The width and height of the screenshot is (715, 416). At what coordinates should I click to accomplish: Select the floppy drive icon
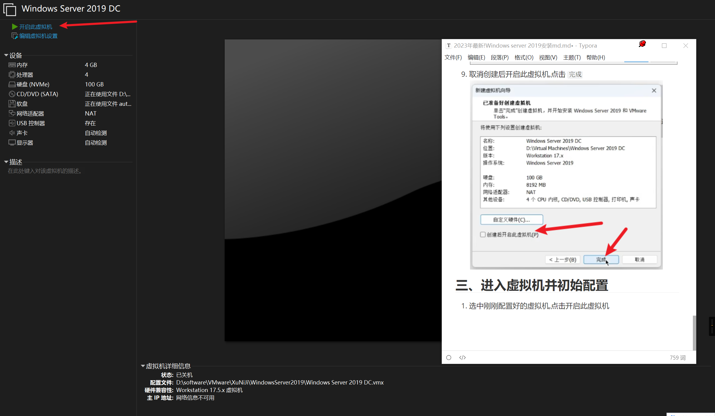[x=12, y=104]
